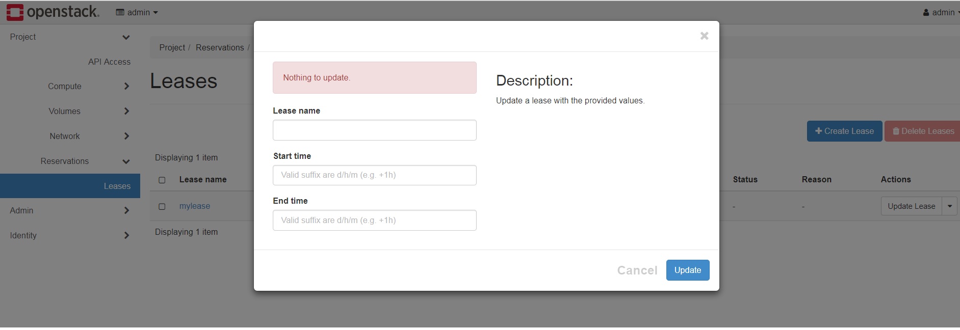Open the Update Lease actions caret

(950, 206)
